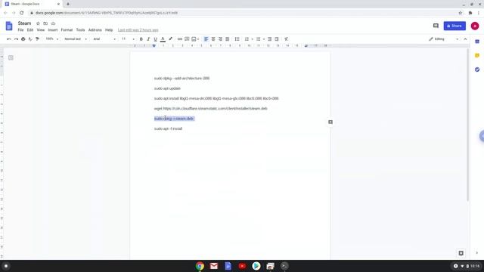Open the ChromeOS launcher button
The width and height of the screenshot is (484, 272).
[x=6, y=266]
